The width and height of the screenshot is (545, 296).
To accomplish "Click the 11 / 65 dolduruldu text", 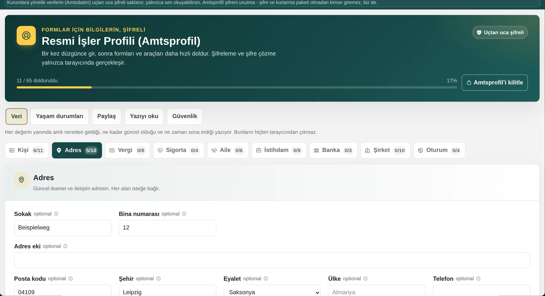I will (37, 81).
